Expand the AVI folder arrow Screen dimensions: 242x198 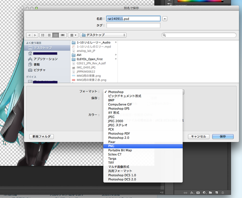click(116, 55)
